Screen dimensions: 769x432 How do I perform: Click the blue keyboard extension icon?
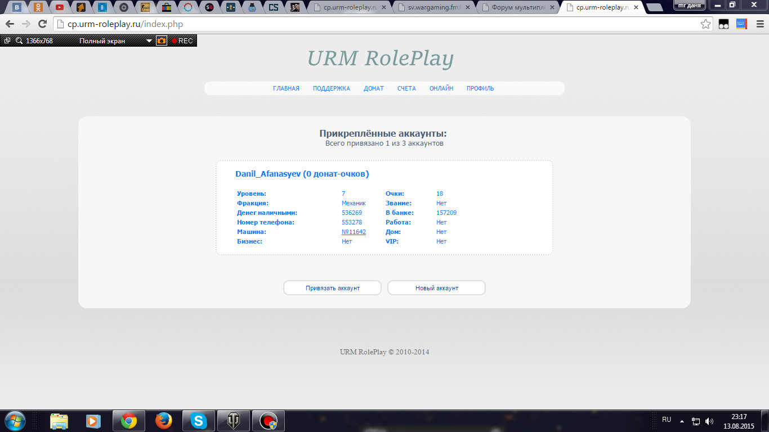(x=741, y=24)
